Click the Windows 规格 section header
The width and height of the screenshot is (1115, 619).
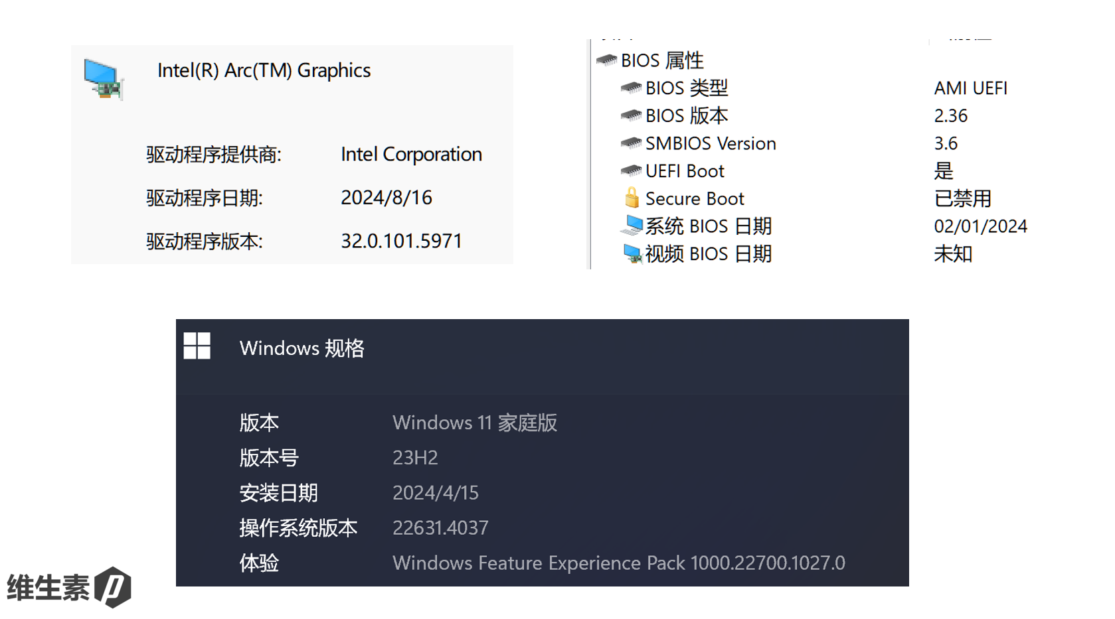pos(301,348)
